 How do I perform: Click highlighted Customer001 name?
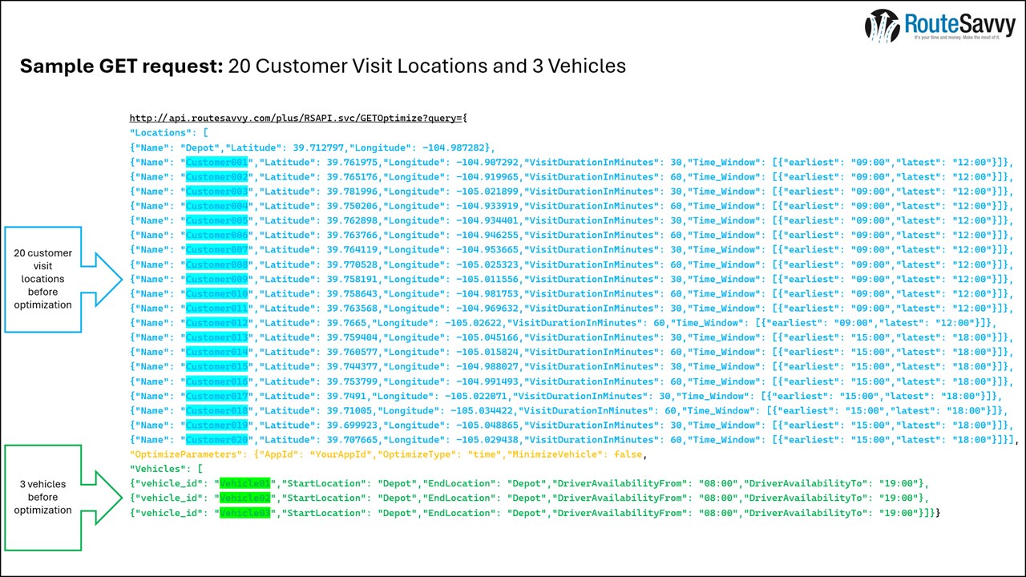click(x=217, y=163)
